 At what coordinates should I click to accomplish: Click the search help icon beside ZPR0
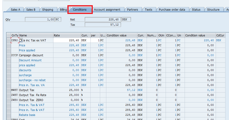click(x=21, y=40)
